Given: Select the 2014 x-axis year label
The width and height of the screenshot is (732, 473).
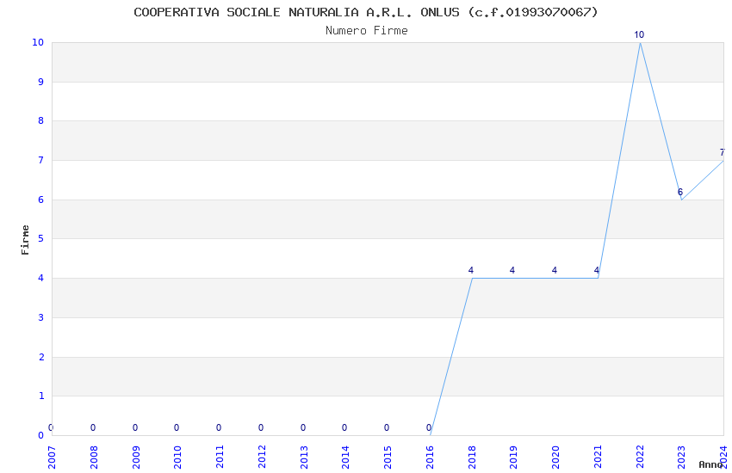Looking at the screenshot, I should (346, 457).
